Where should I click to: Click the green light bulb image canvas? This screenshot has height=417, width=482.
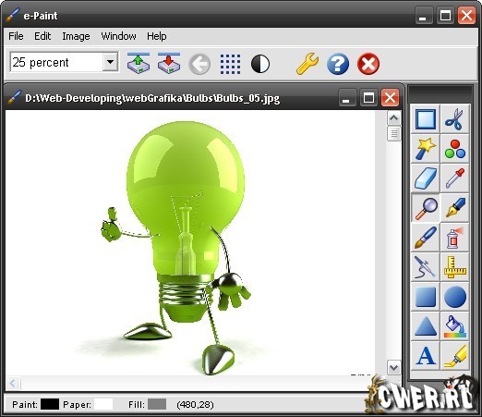(x=190, y=242)
